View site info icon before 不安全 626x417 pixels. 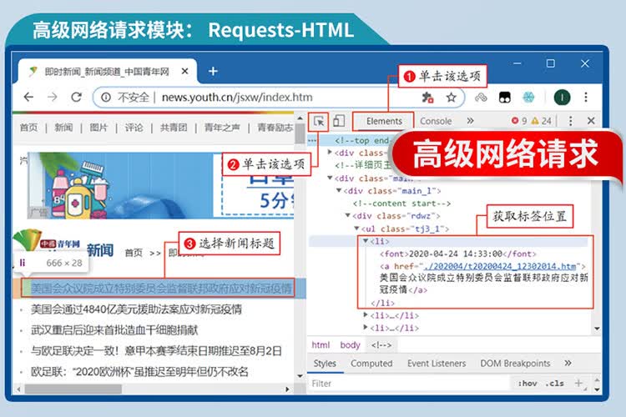106,98
